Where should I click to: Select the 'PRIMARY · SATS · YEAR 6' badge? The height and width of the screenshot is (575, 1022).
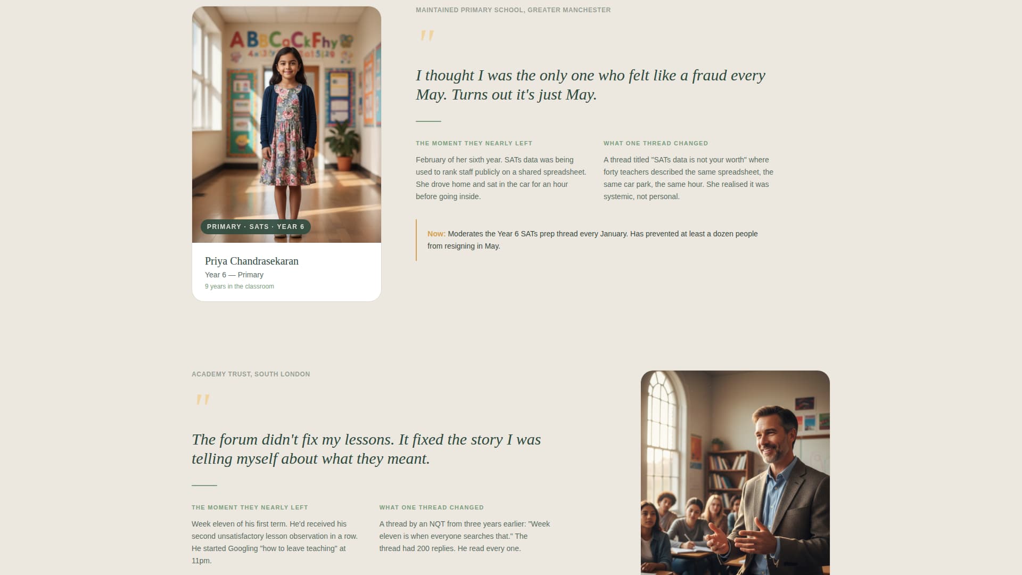click(x=255, y=226)
